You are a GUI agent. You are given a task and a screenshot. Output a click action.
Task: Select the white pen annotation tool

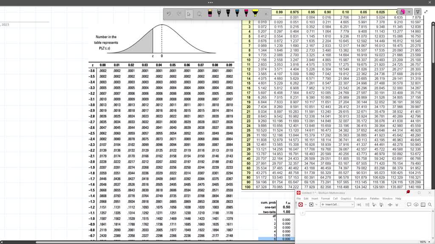click(219, 13)
